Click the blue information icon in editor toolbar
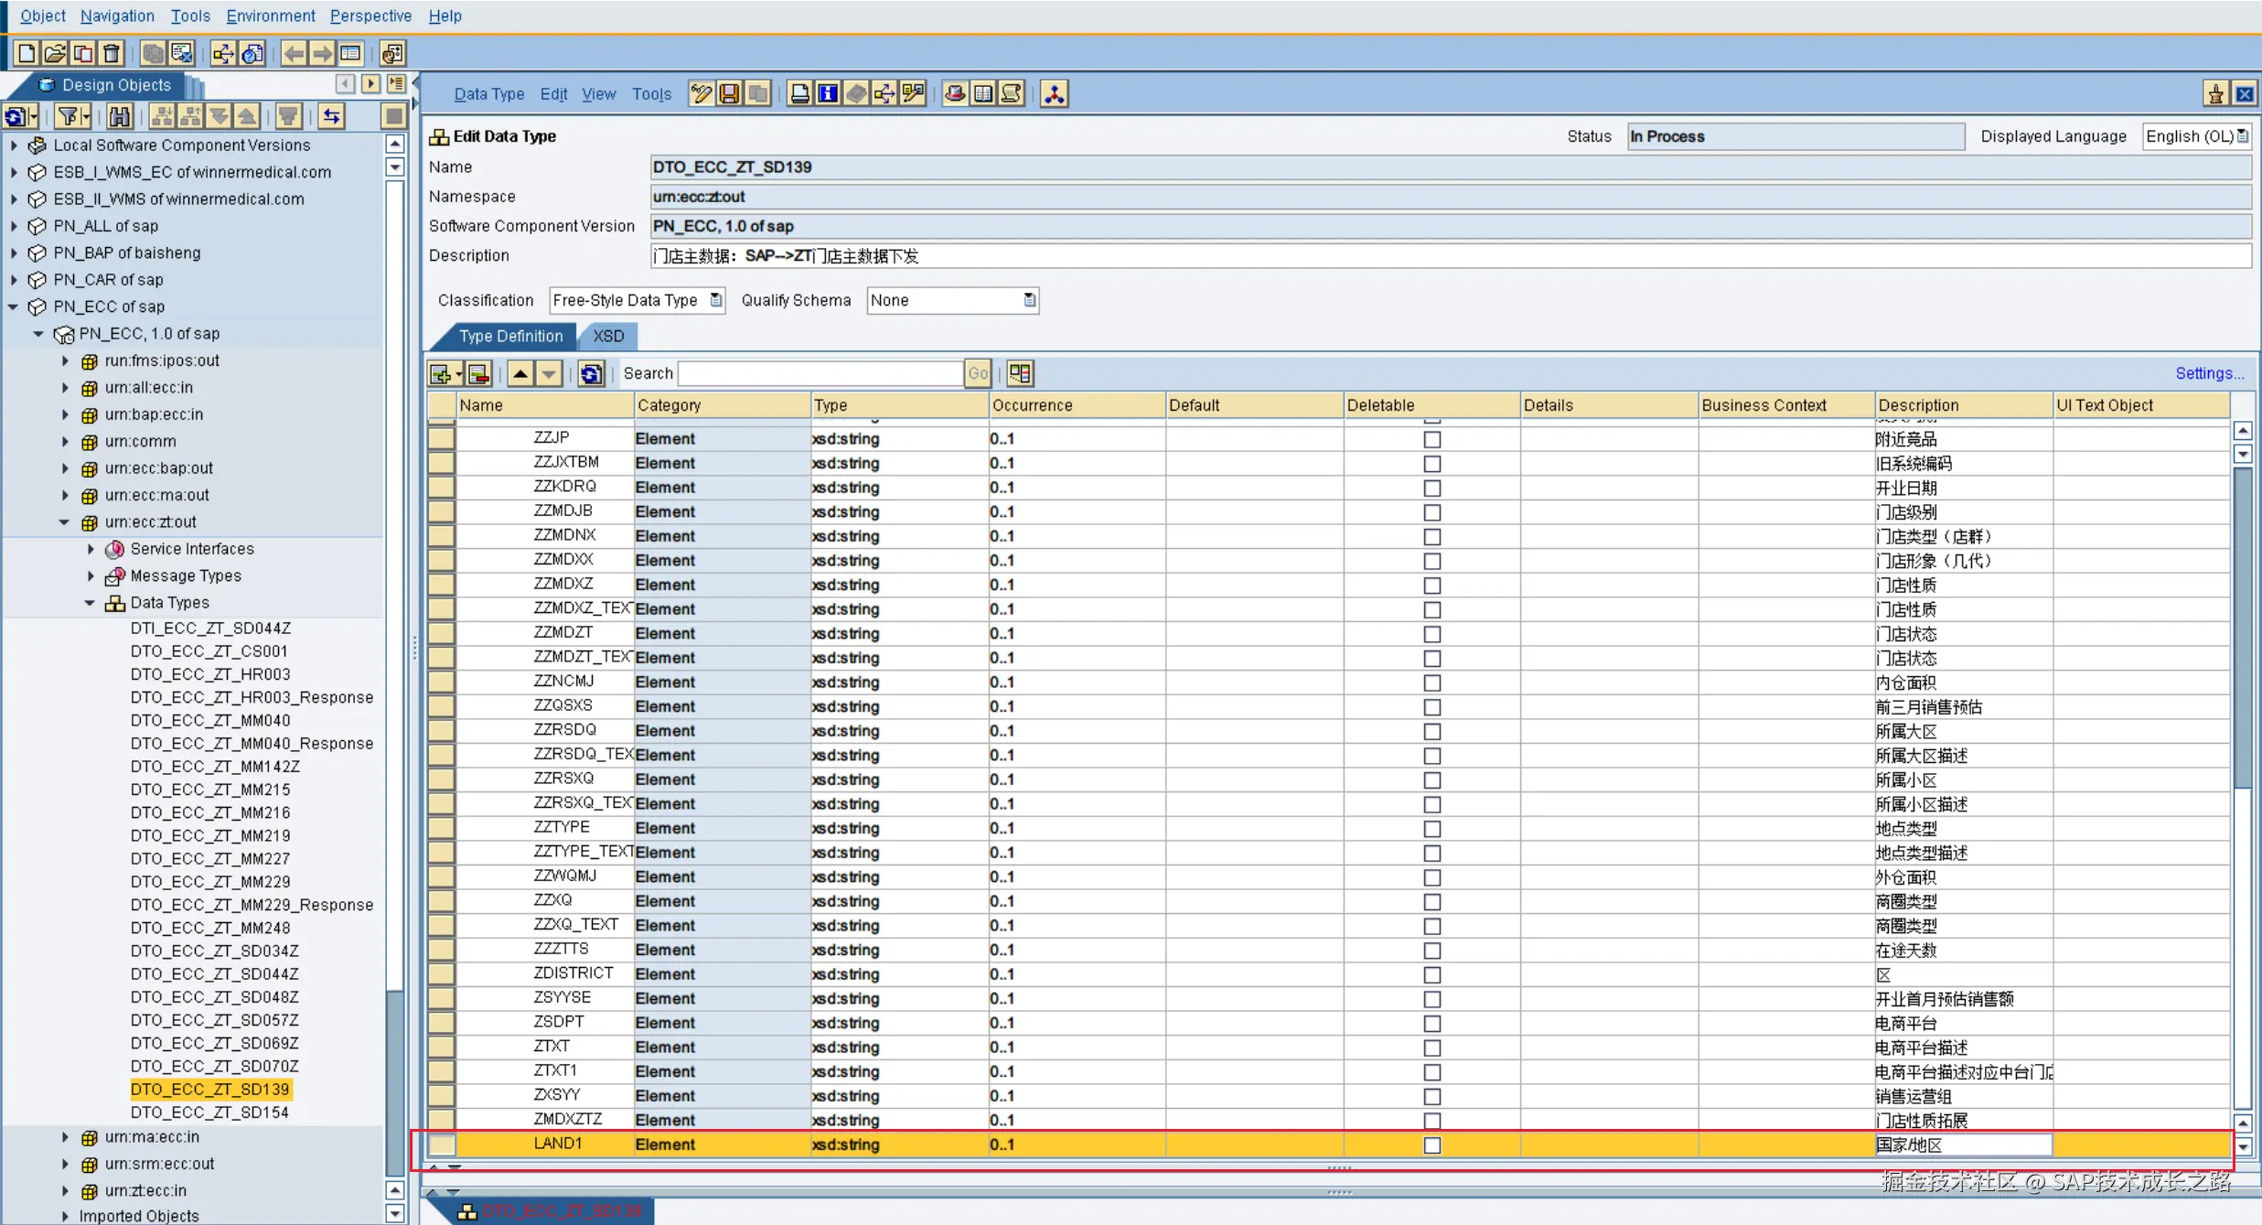Image resolution: width=2262 pixels, height=1225 pixels. pos(828,94)
